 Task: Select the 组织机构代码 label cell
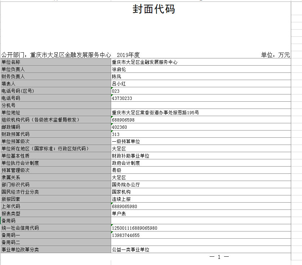tap(56, 120)
